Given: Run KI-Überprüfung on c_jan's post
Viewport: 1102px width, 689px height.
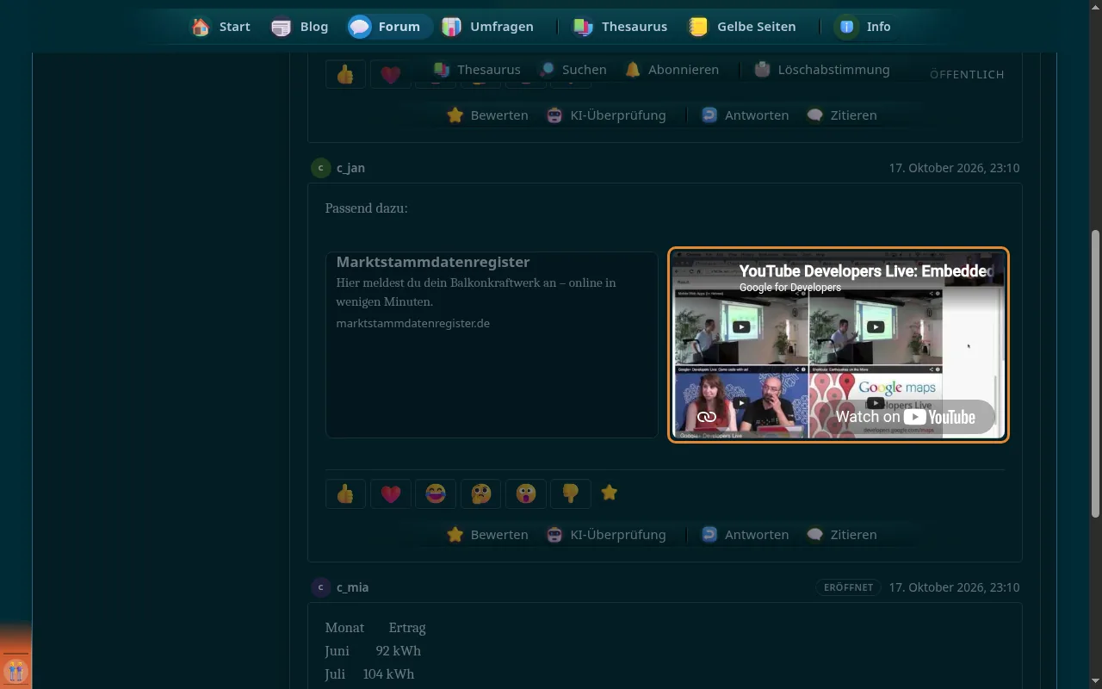Looking at the screenshot, I should pos(606,535).
